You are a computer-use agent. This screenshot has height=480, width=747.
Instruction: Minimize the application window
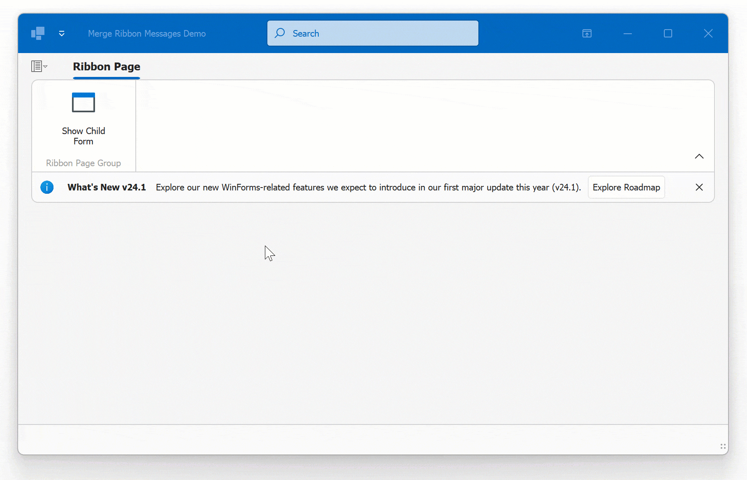(x=627, y=33)
